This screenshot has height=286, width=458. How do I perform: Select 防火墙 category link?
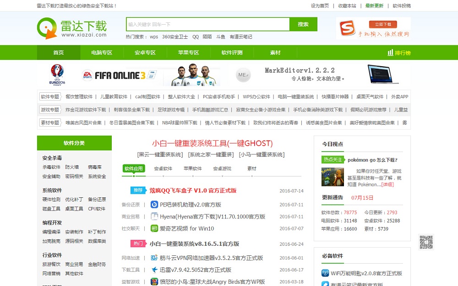[72, 167]
